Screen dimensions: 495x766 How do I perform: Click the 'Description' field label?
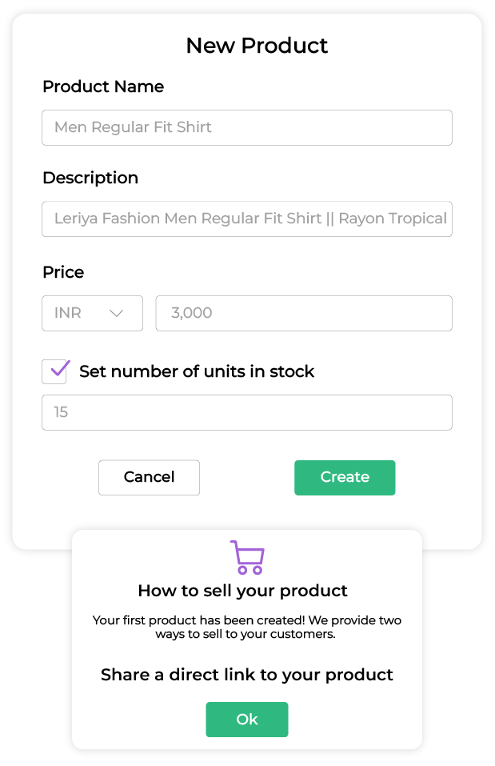click(90, 178)
